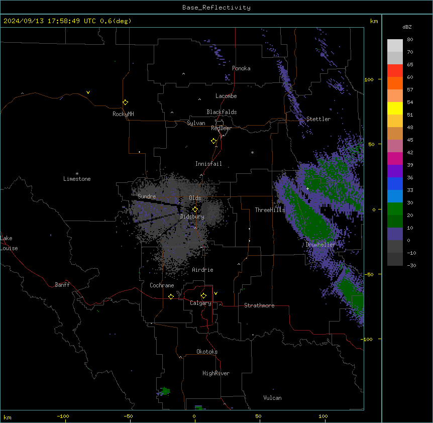
Task: Click the Strathmore label
Action: click(x=259, y=305)
